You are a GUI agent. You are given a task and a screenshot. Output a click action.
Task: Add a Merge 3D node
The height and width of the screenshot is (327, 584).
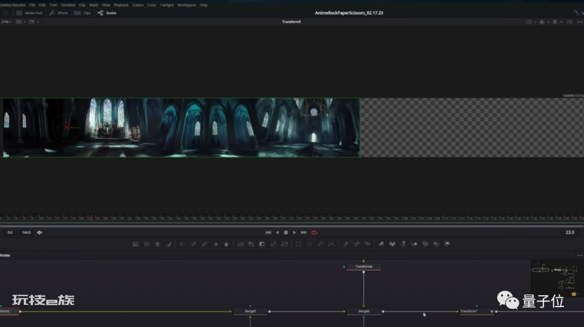pos(414,244)
